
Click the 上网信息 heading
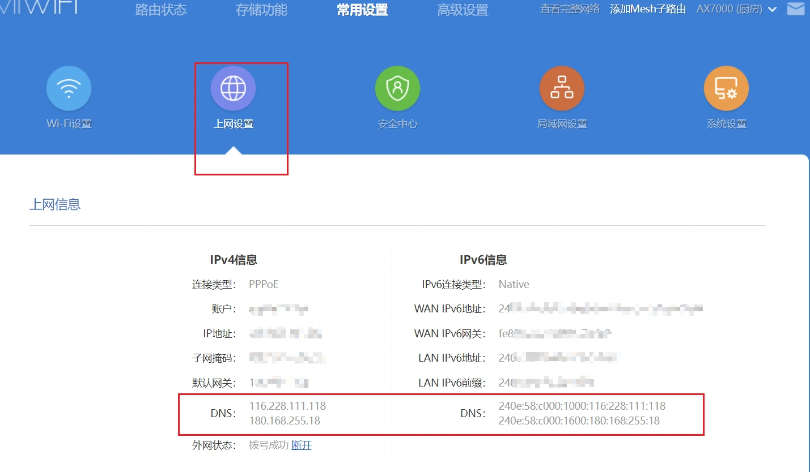[x=55, y=204]
